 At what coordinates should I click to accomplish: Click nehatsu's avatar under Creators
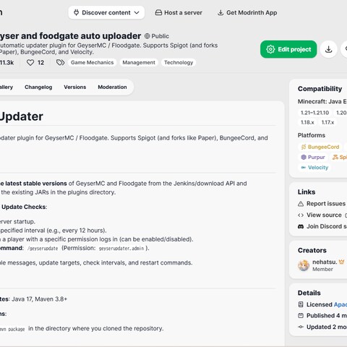click(304, 265)
